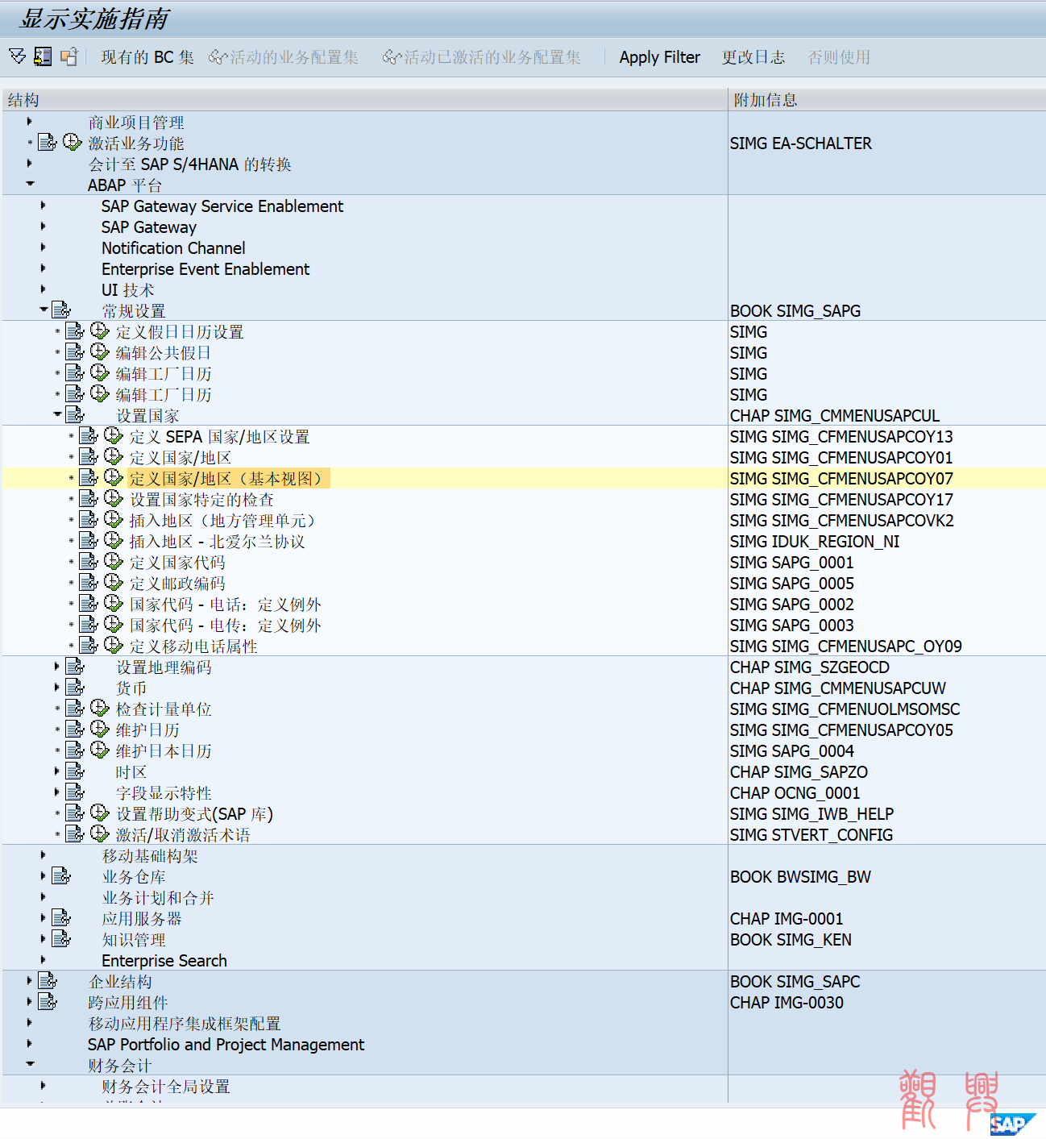This screenshot has width=1046, height=1139.
Task: Open documentation icon for 常规设置
Action: pos(61,310)
